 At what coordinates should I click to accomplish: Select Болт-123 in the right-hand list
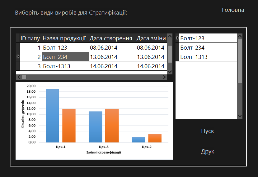(x=208, y=38)
